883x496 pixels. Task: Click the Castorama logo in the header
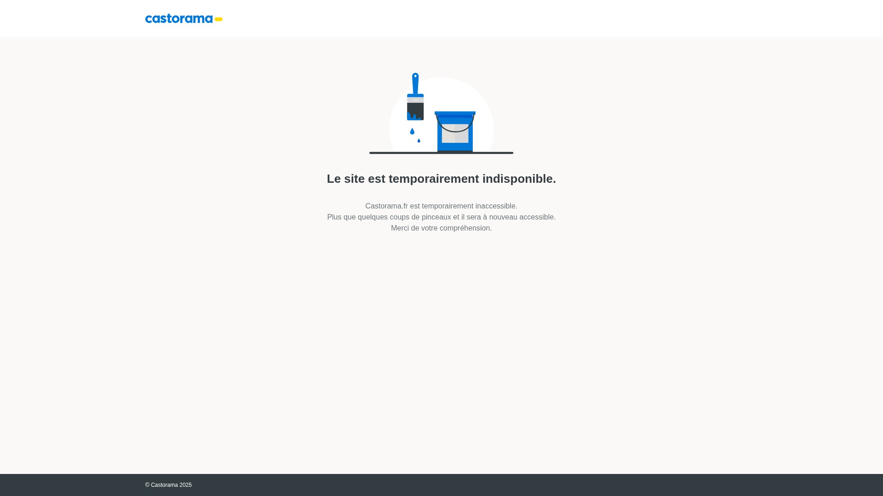(x=184, y=18)
